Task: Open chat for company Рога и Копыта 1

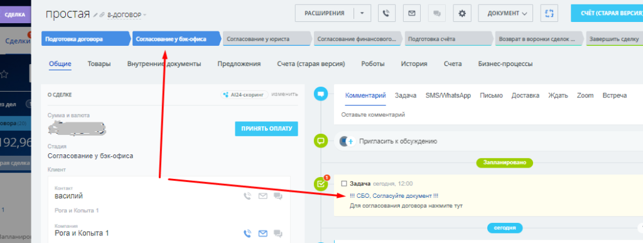Action: (278, 234)
